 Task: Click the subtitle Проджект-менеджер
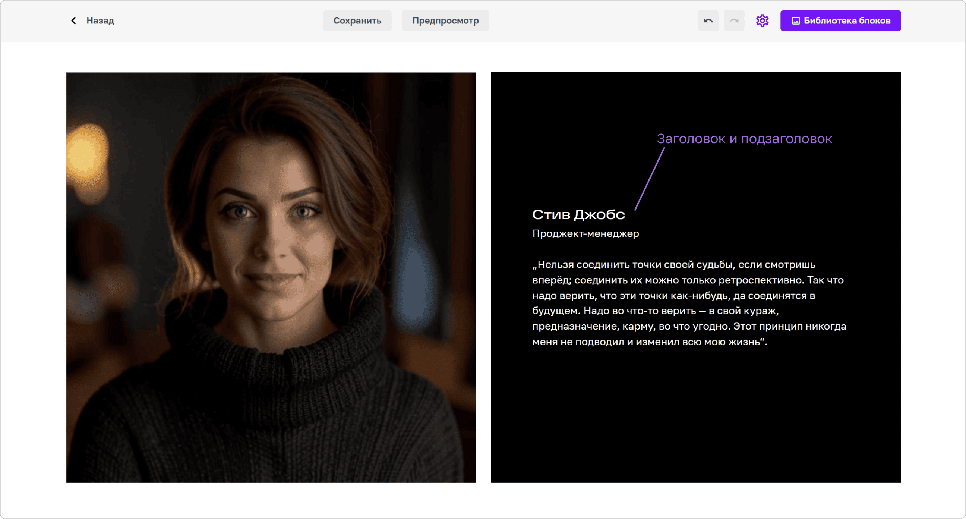pos(585,233)
